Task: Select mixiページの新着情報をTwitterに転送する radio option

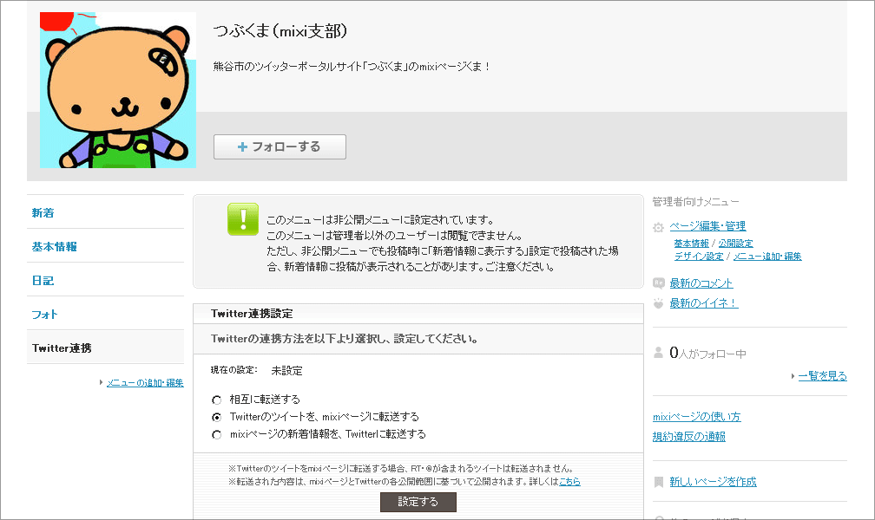Action: click(216, 434)
